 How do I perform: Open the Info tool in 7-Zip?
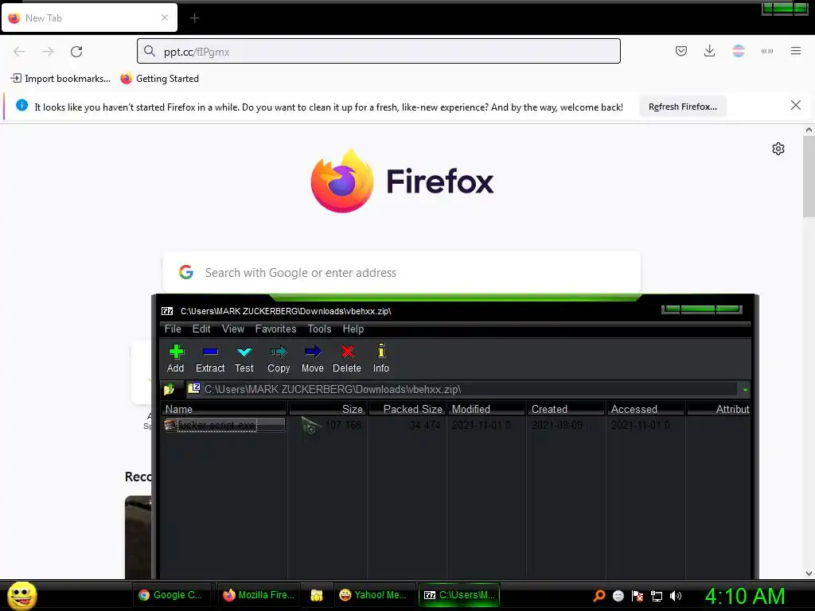click(x=381, y=359)
